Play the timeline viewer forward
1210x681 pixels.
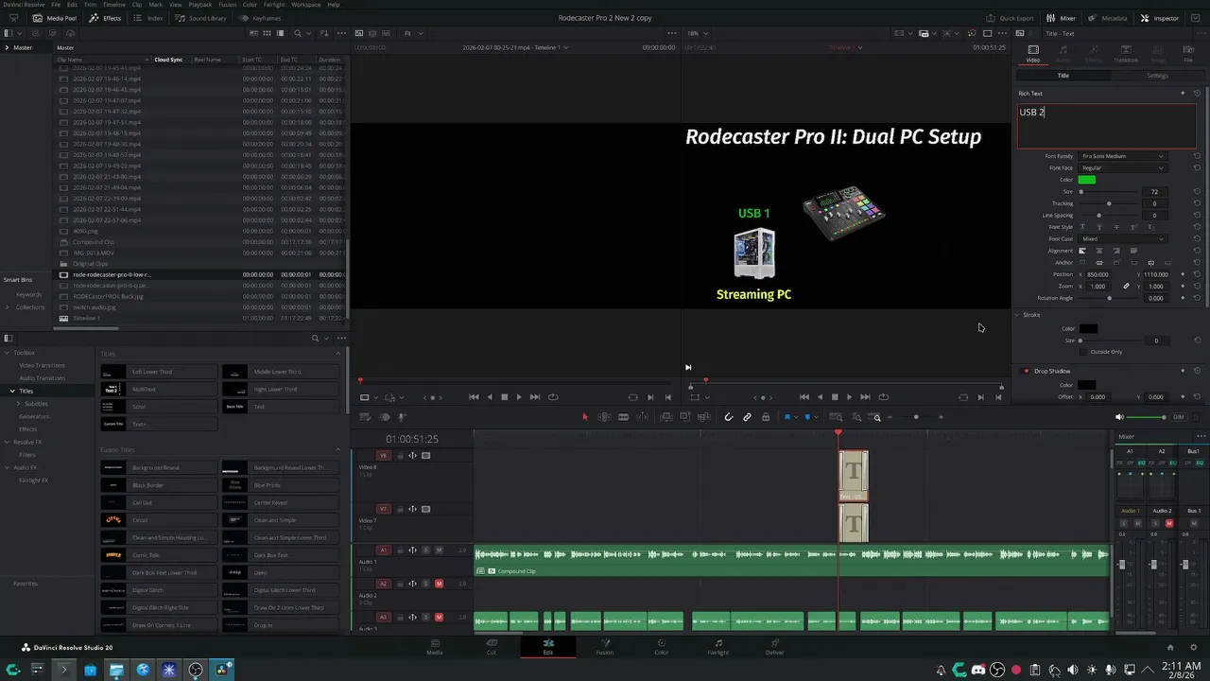pyautogui.click(x=849, y=397)
